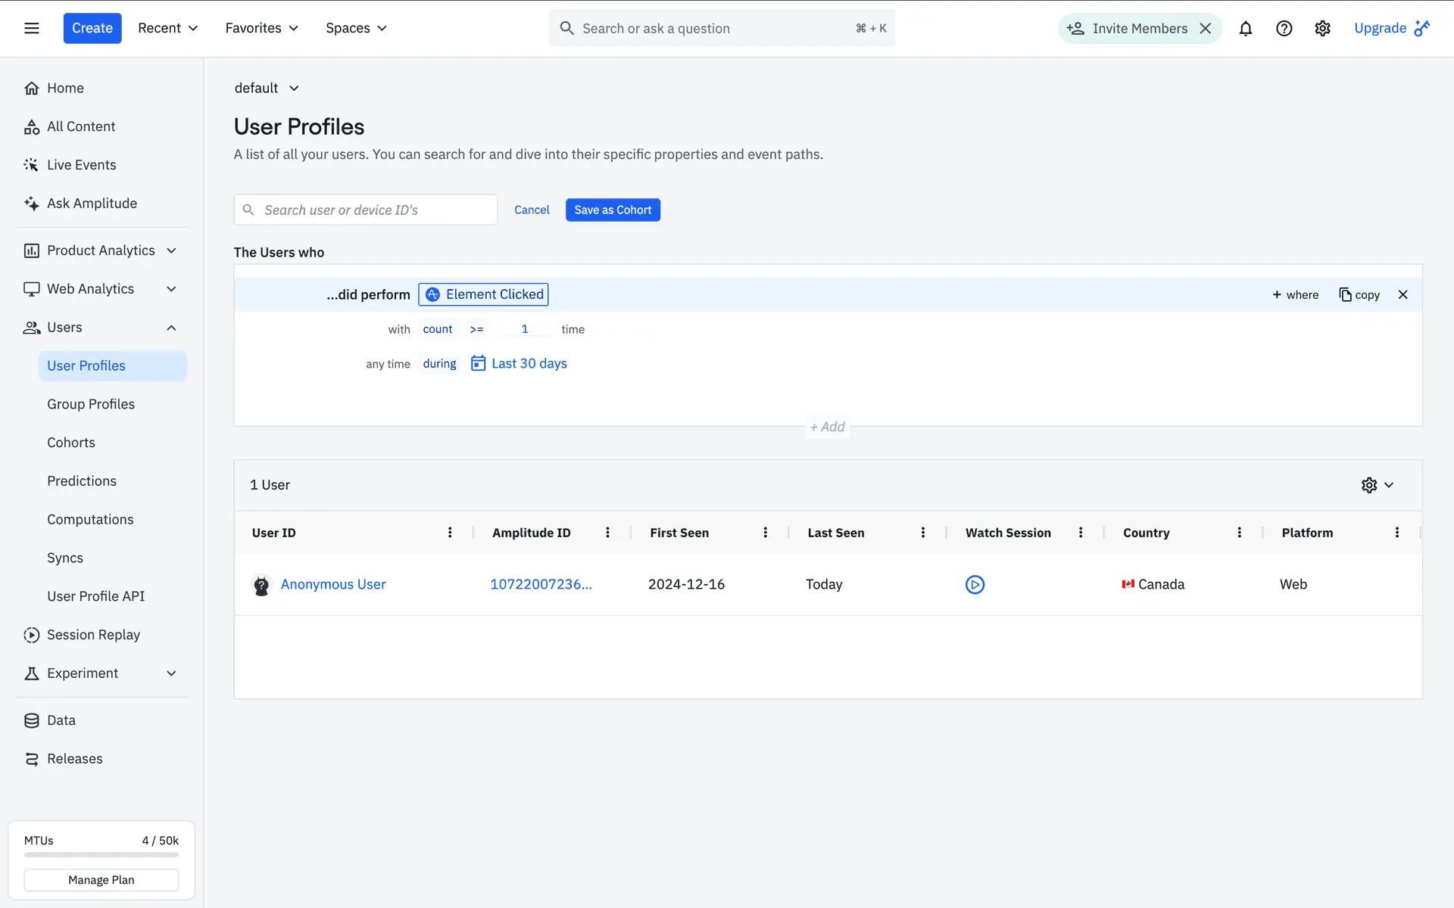Remove the Element Clicked condition

(1403, 294)
